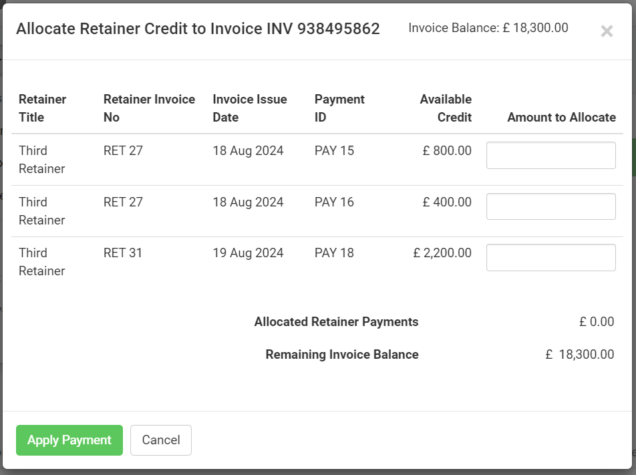Apply the payment with the green button
Viewport: 636px width, 475px height.
point(69,440)
